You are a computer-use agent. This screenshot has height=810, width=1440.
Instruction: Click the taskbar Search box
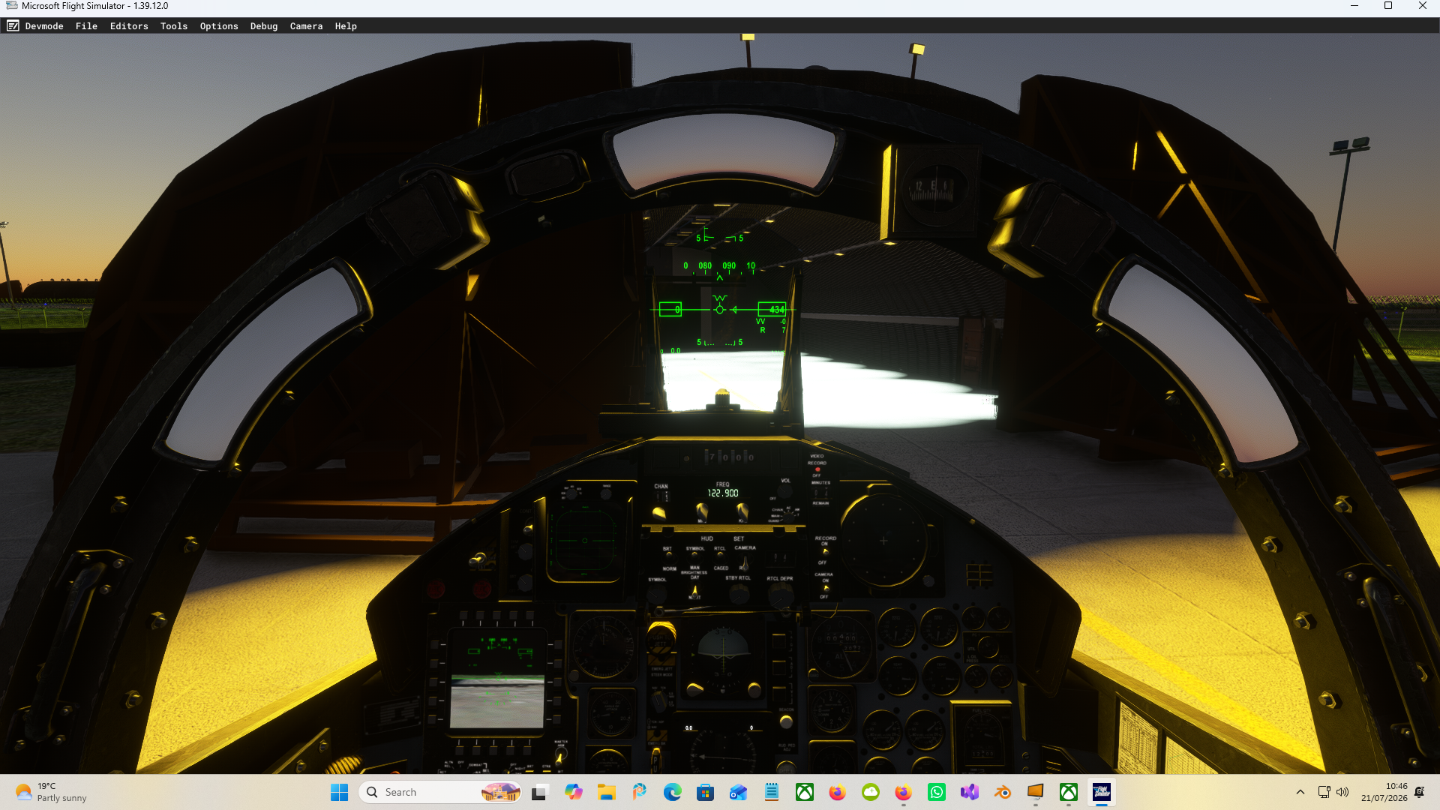point(440,792)
